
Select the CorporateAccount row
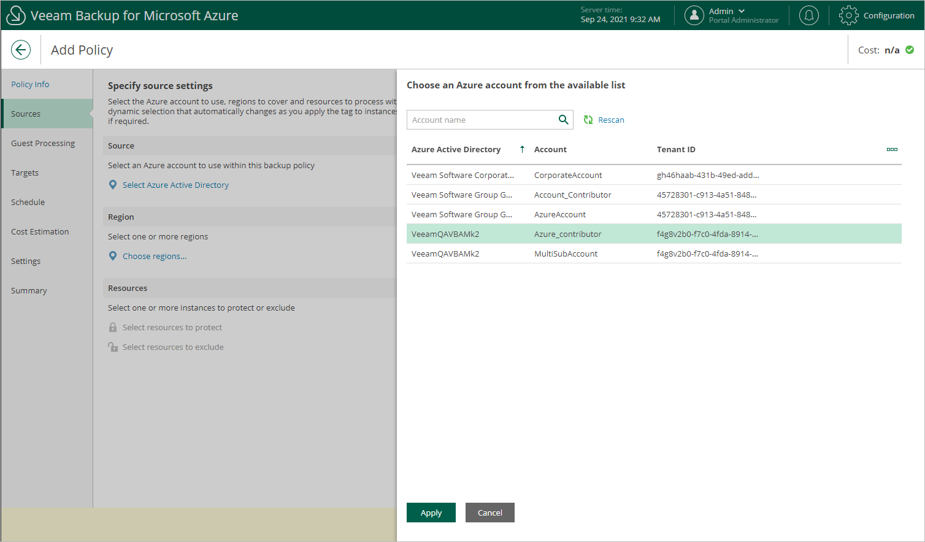pos(654,175)
